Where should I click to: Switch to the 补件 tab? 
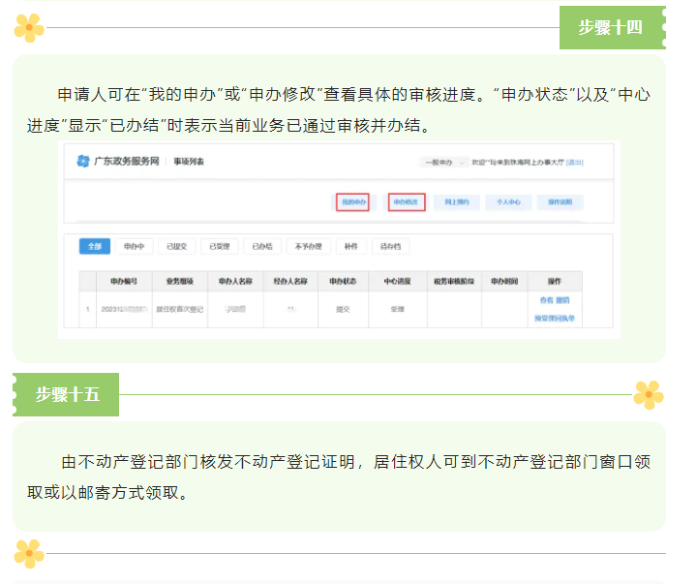point(351,247)
